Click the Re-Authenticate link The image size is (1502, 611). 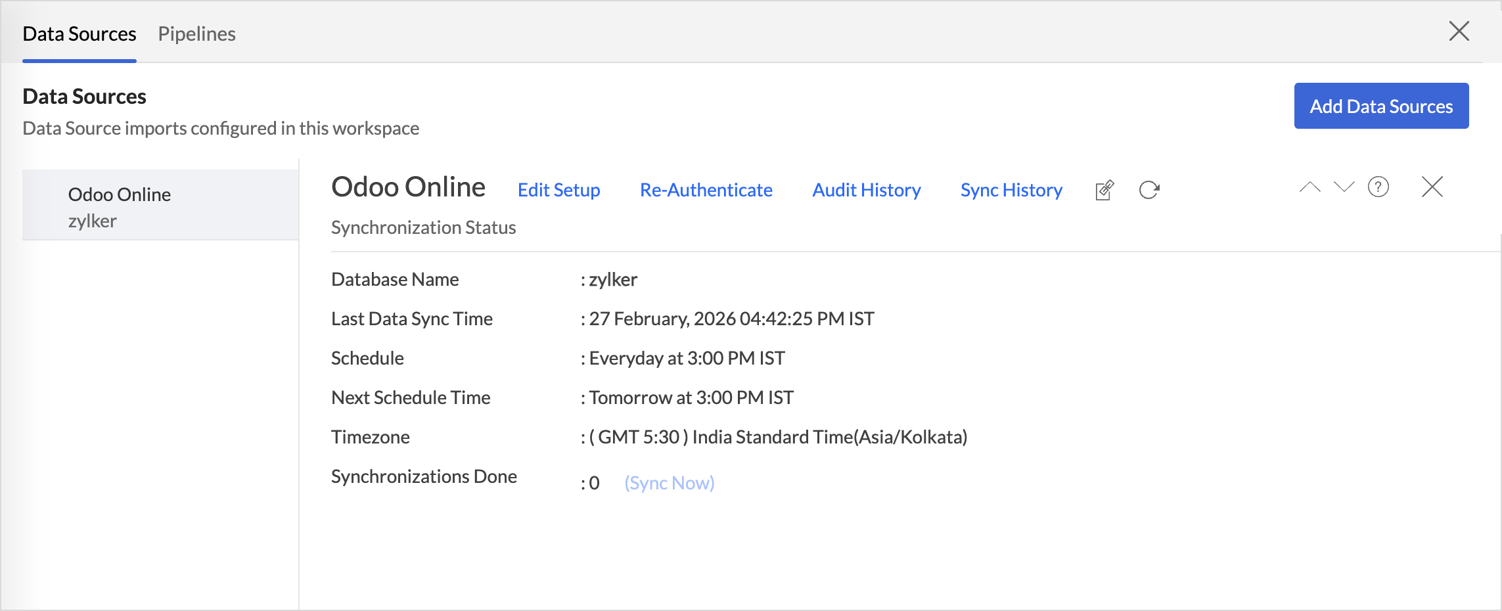[706, 190]
